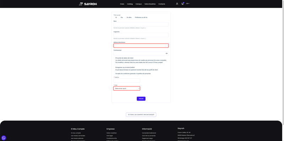
Task: Open the Catàleg menu item
Action: tap(130, 4)
